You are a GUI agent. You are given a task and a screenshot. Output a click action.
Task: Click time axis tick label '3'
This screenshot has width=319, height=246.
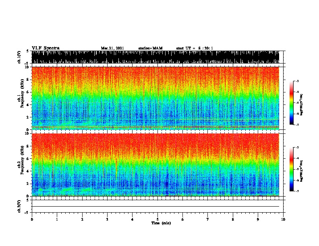tap(107, 219)
